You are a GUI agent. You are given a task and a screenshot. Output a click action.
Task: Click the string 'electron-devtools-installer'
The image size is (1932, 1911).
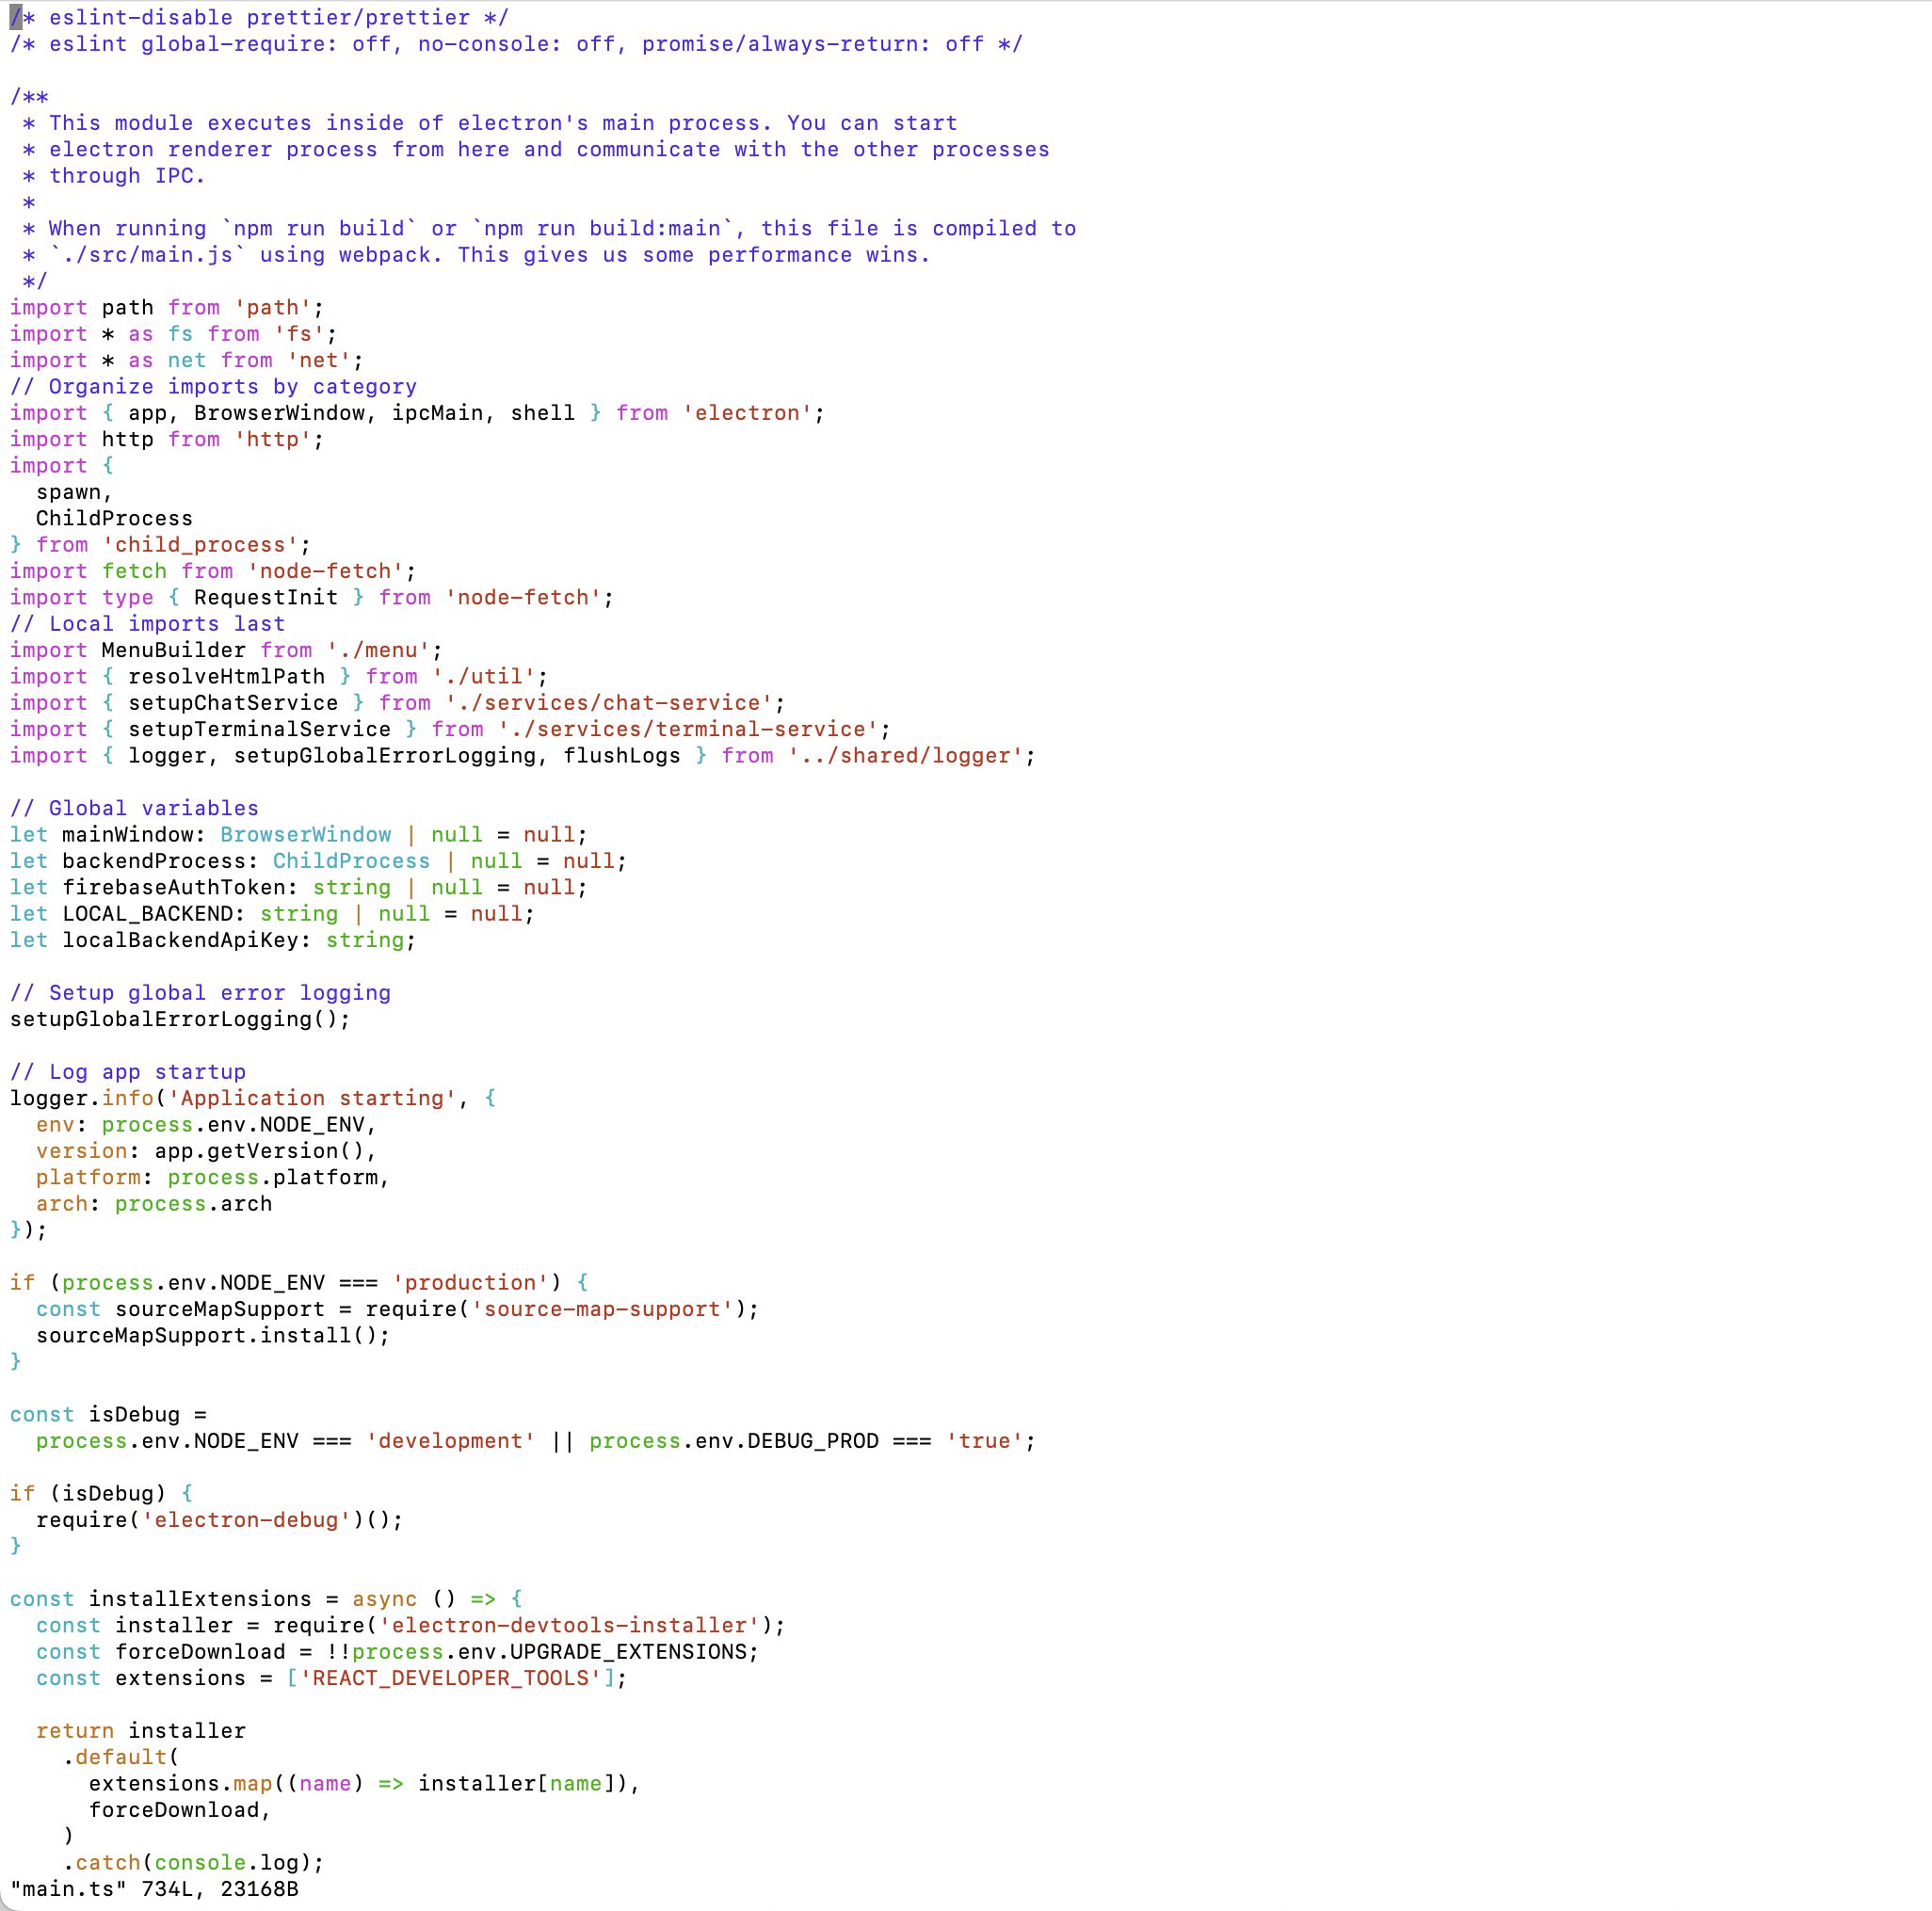[x=569, y=1625]
